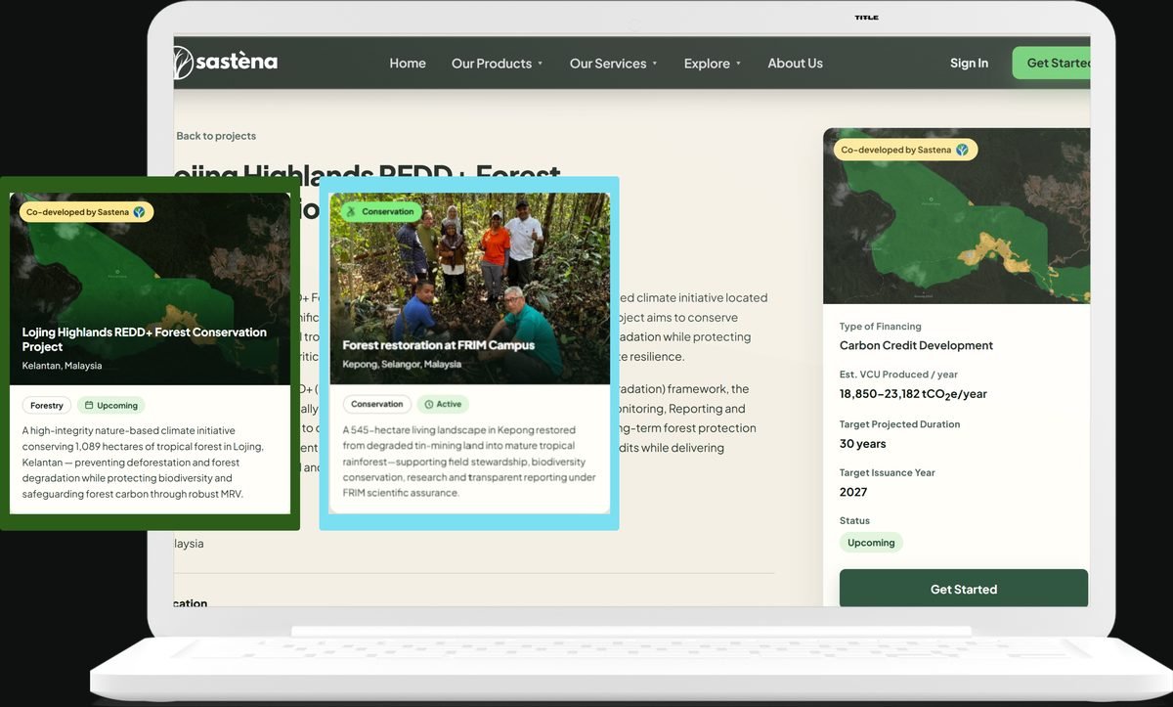Click the Upcoming status badge in sidebar
1173x707 pixels.
coord(871,543)
